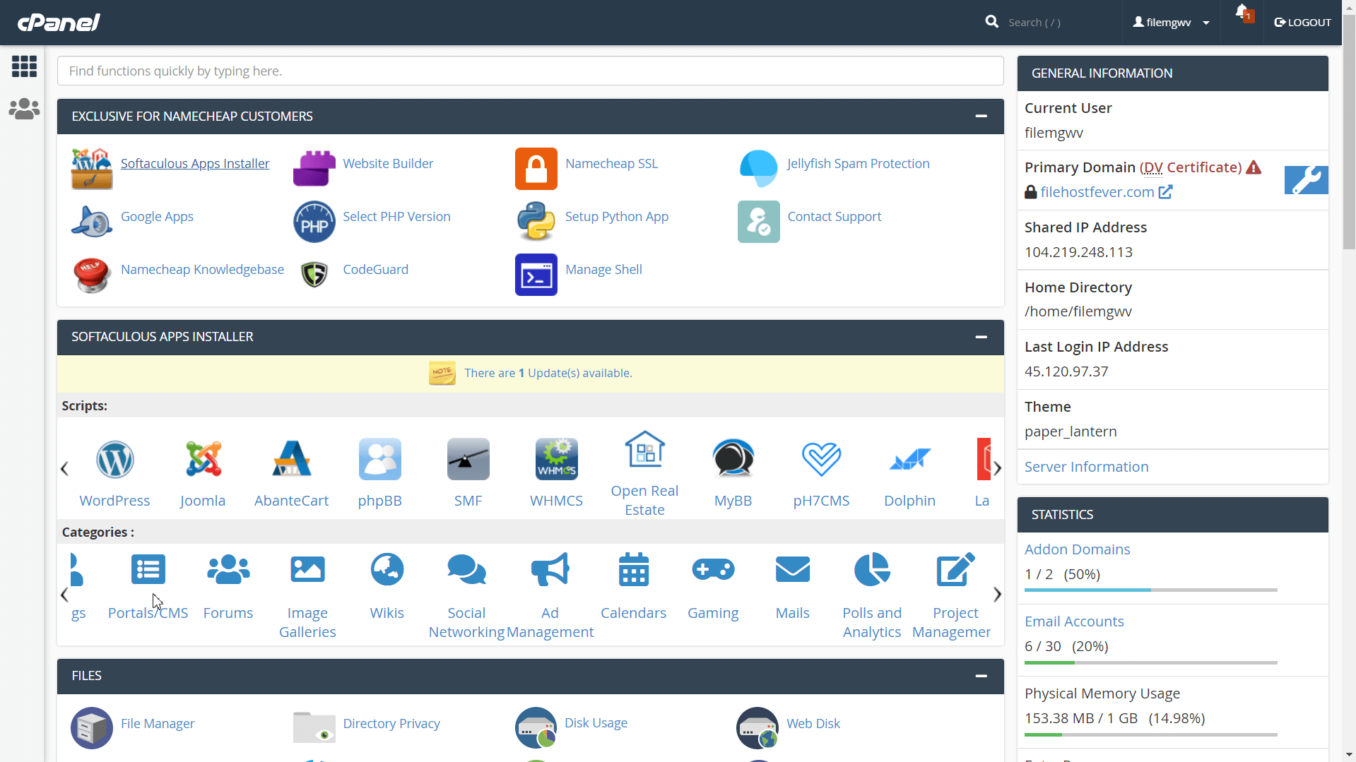
Task: Open the Wikis category
Action: tap(387, 586)
